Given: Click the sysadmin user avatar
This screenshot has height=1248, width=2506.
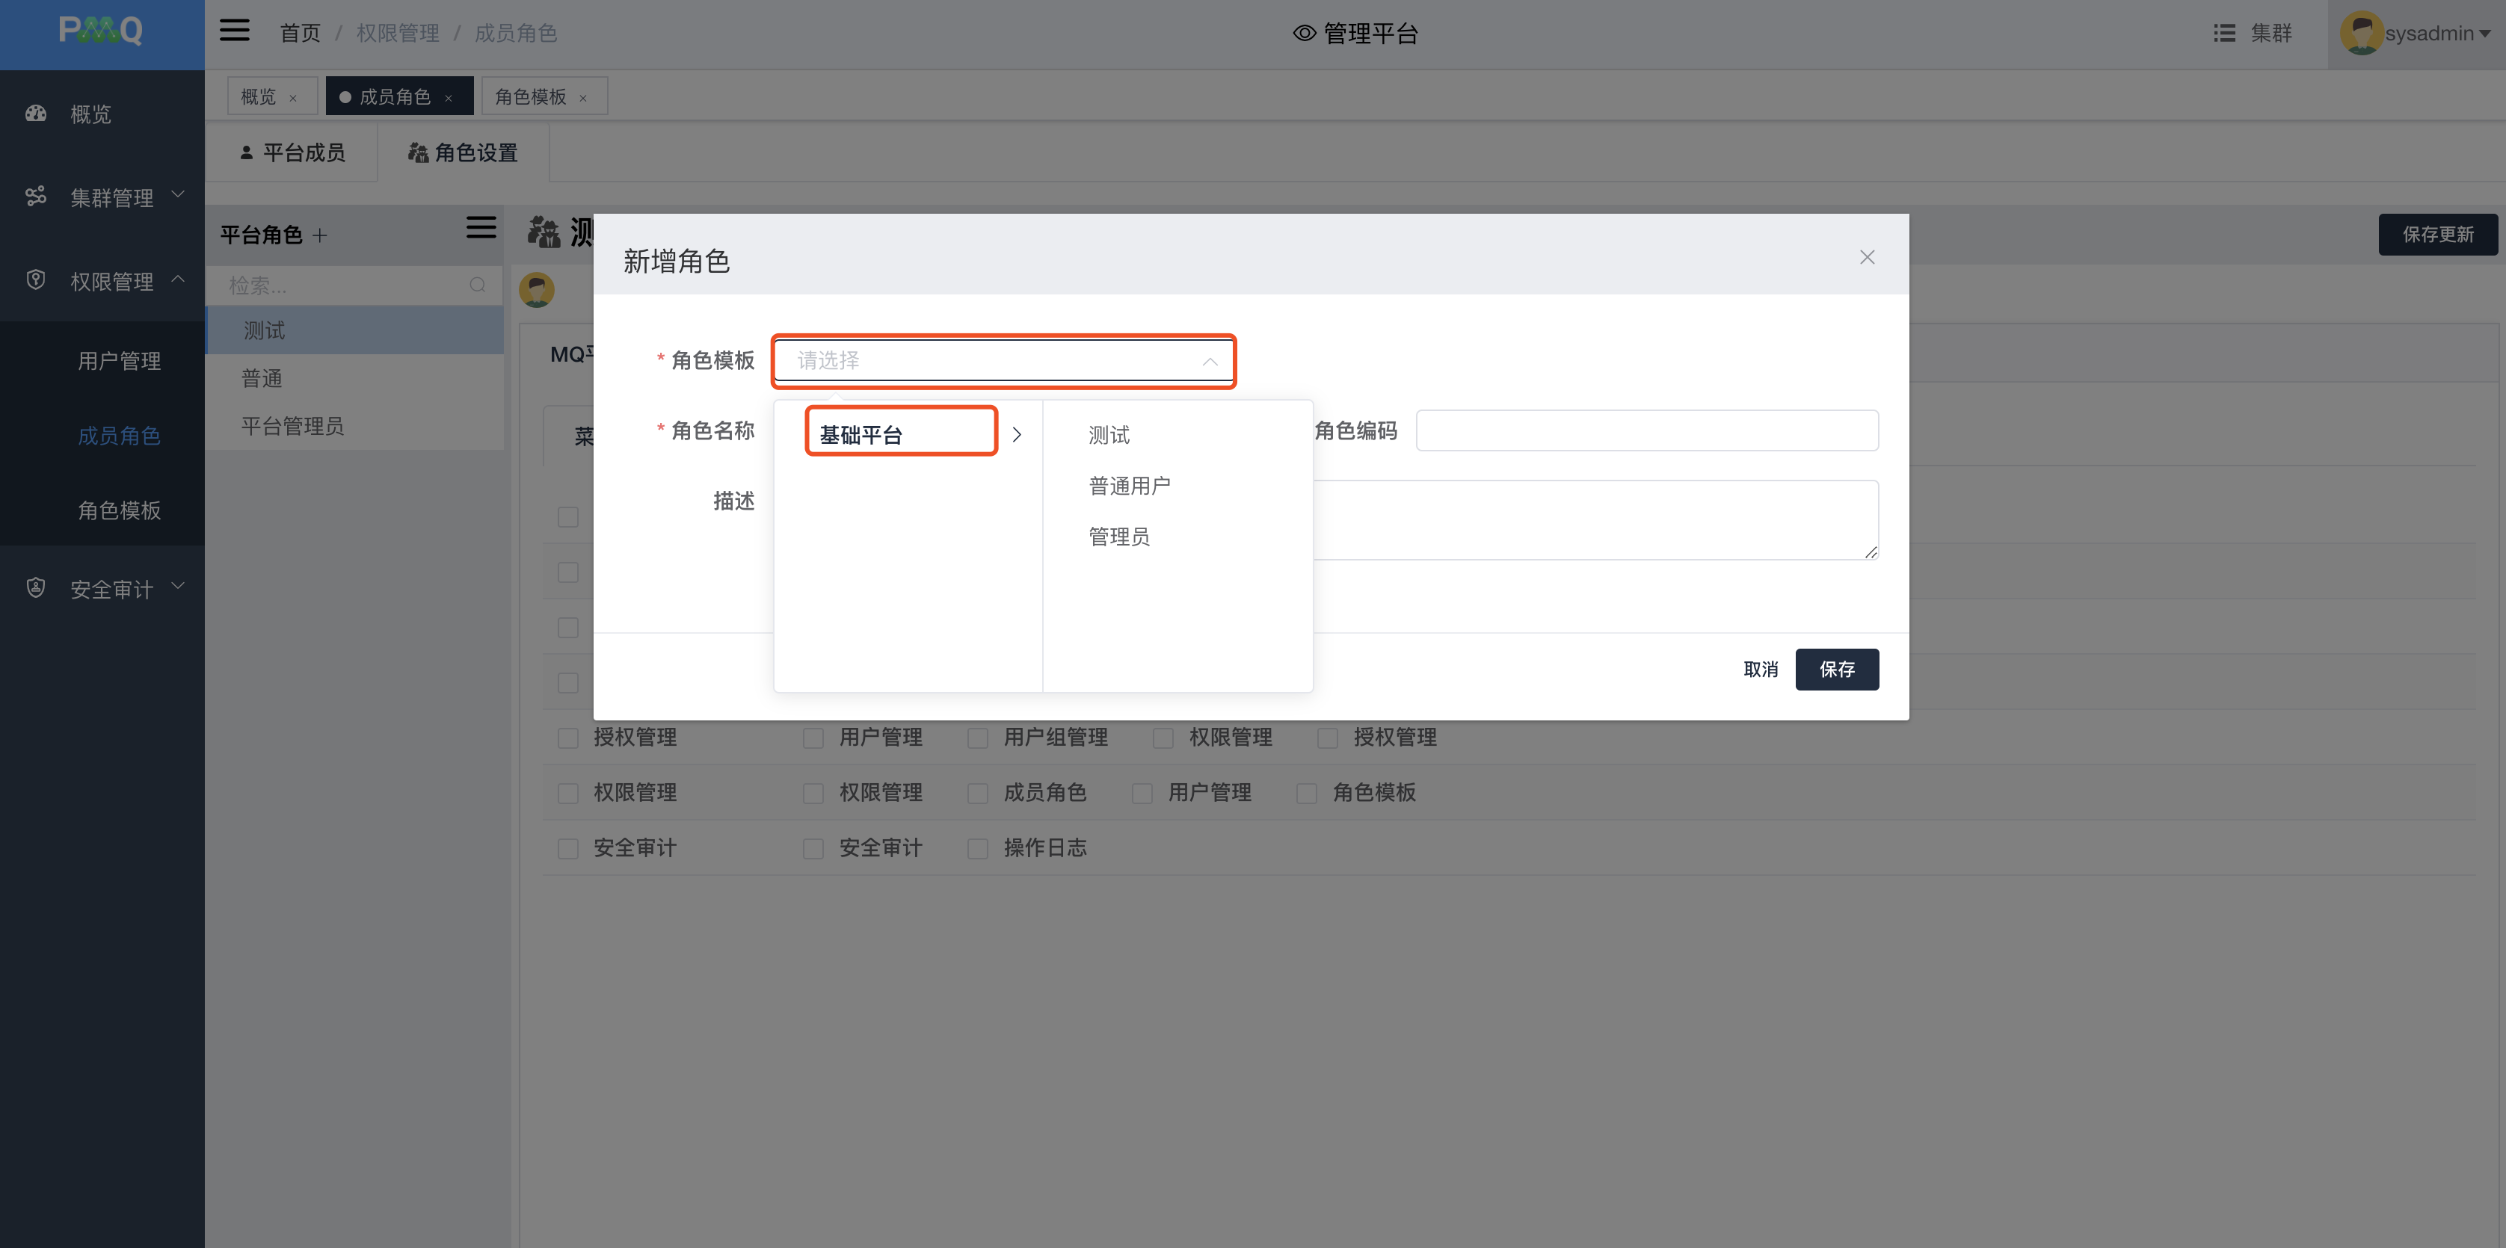Looking at the screenshot, I should pyautogui.click(x=2361, y=33).
